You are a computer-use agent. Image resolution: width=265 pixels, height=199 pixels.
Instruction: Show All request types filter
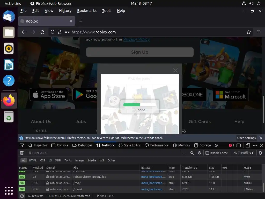24,160
